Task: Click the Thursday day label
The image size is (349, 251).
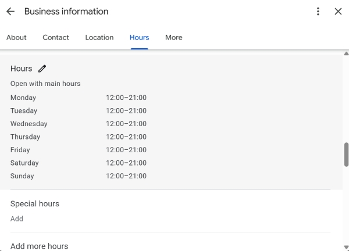Action: (25, 137)
